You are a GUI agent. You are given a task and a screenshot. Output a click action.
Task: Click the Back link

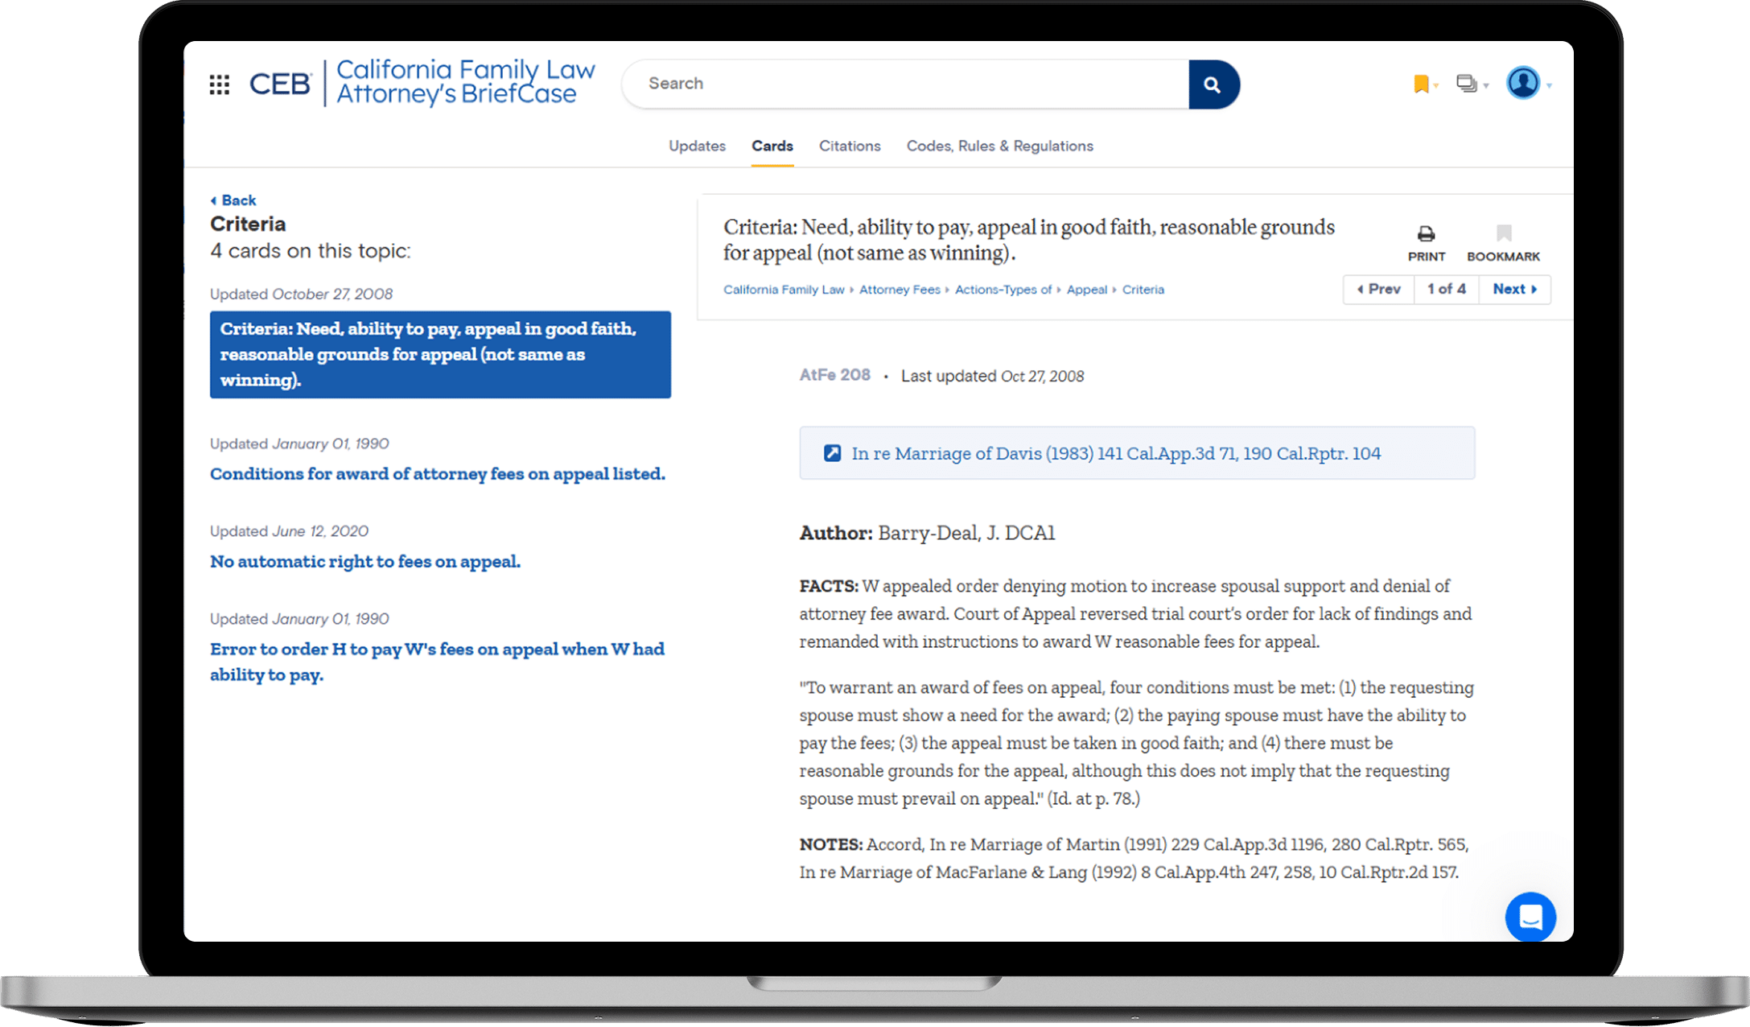[x=233, y=200]
